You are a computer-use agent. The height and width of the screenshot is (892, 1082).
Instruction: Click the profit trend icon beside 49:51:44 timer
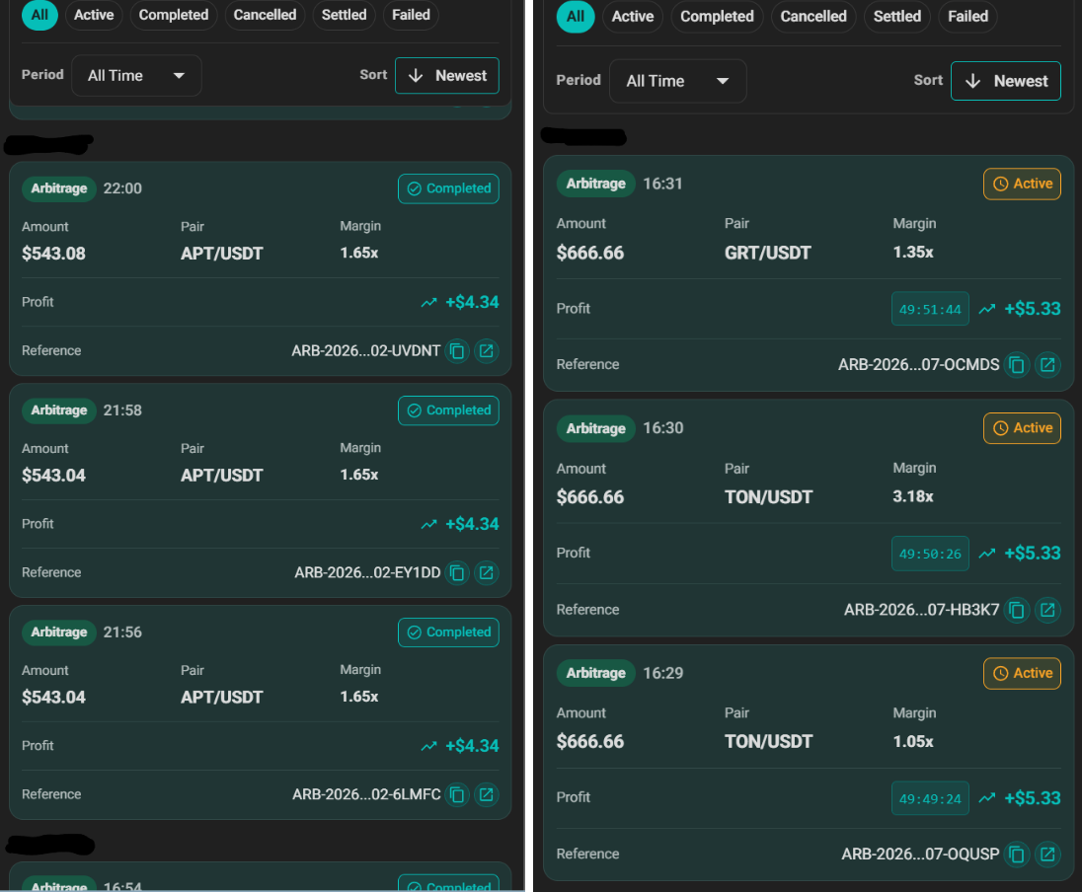[987, 309]
